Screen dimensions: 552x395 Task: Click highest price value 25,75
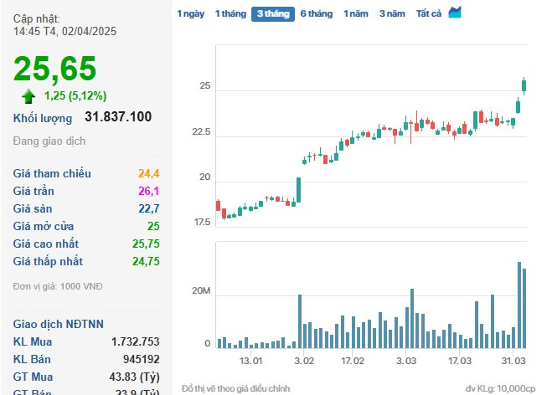click(146, 244)
